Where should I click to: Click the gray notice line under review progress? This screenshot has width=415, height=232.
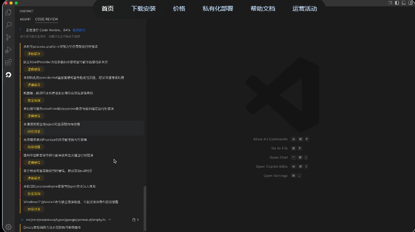50,37
